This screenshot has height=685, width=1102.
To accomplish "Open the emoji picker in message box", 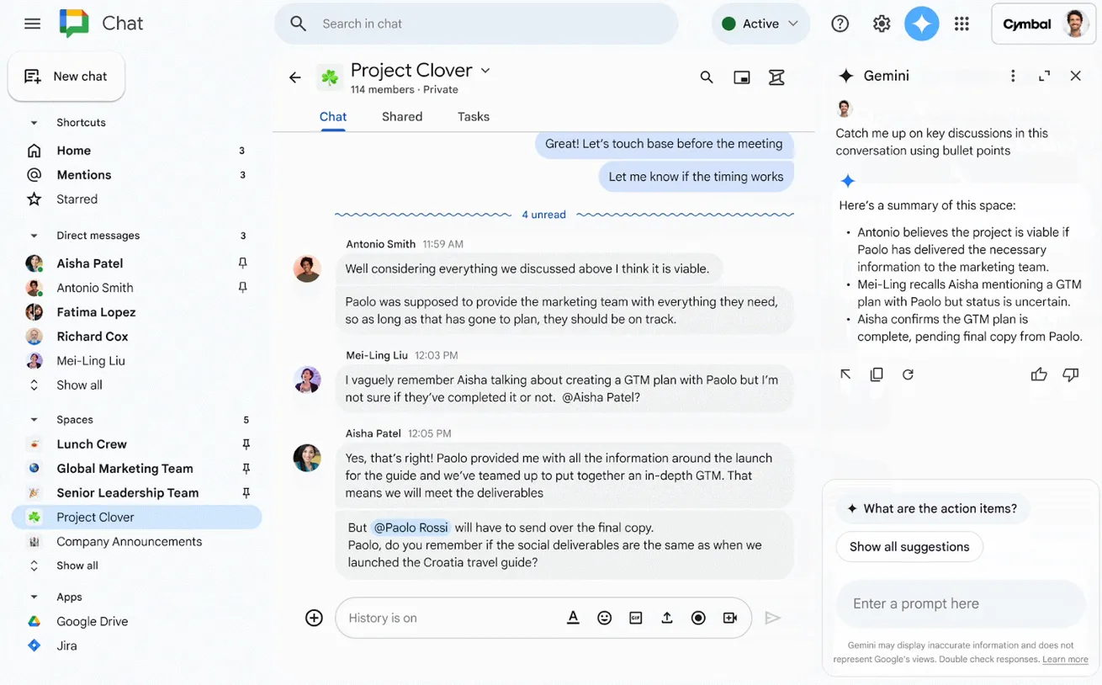I will click(604, 618).
